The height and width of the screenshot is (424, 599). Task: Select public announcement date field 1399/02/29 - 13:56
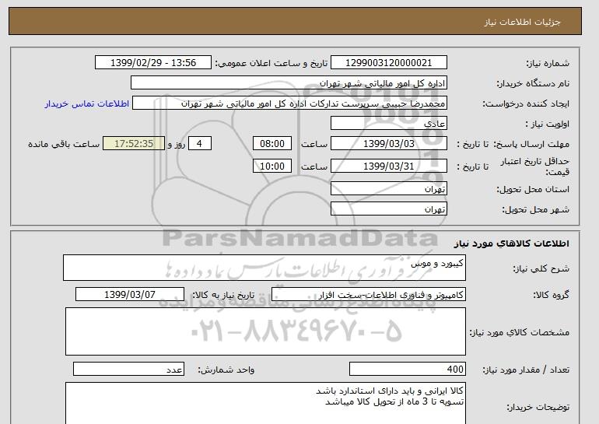click(x=152, y=63)
